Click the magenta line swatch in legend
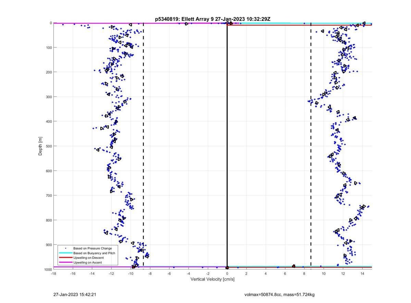The height and width of the screenshot is (303, 411). tap(65, 263)
